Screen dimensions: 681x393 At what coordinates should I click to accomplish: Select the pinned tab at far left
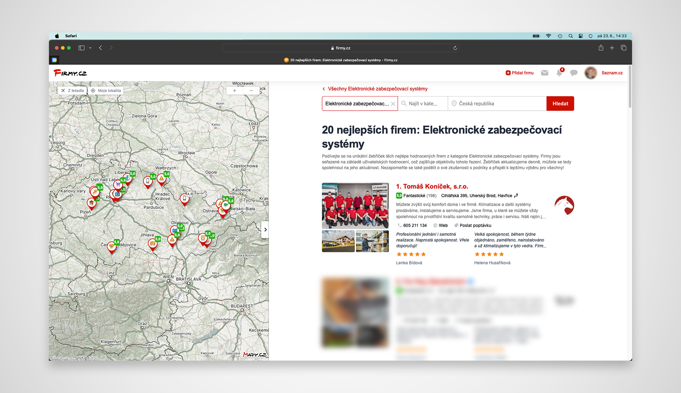54,60
